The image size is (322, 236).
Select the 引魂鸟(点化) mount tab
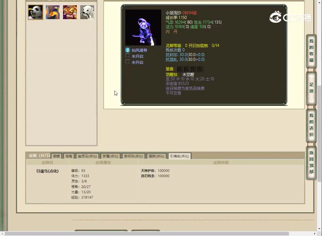[x=179, y=156]
